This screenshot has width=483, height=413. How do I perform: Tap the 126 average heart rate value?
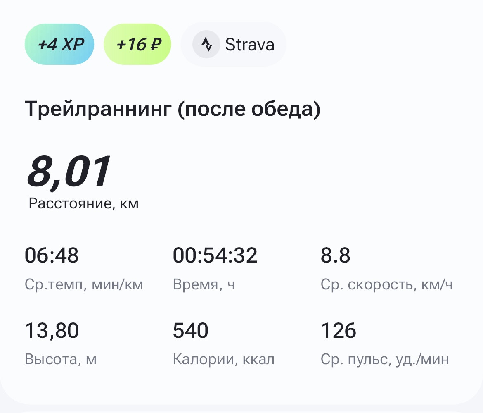click(339, 331)
